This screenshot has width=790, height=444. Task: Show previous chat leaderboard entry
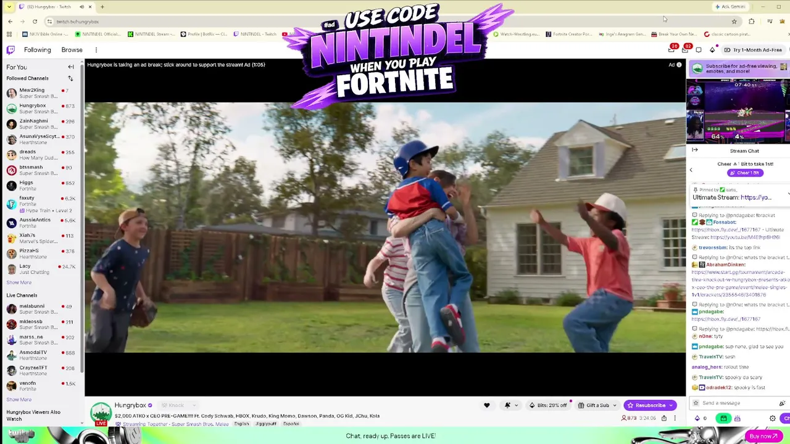tap(691, 170)
